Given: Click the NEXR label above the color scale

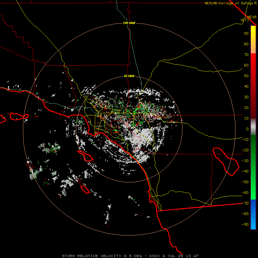Looking at the screenshot, I should click(252, 17).
